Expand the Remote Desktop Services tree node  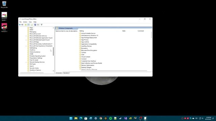tap(26, 62)
